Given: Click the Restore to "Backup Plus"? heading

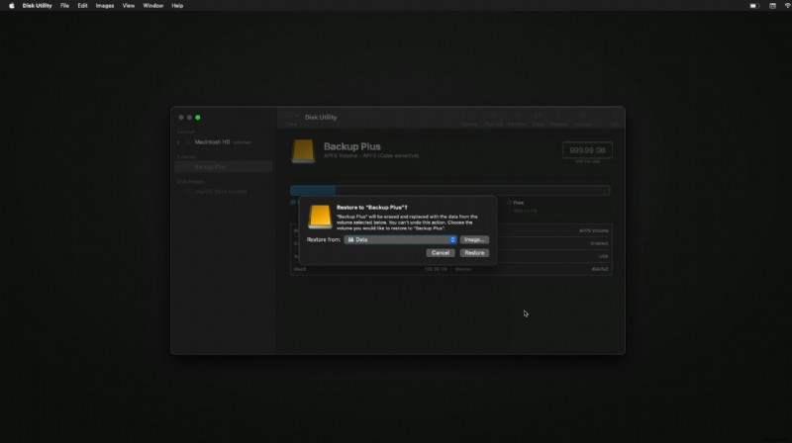Looking at the screenshot, I should pos(372,208).
